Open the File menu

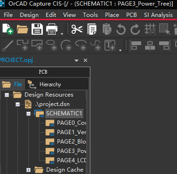pyautogui.click(x=8, y=15)
